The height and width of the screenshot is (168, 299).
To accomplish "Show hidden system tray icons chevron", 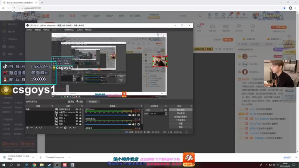I will click(266, 165).
